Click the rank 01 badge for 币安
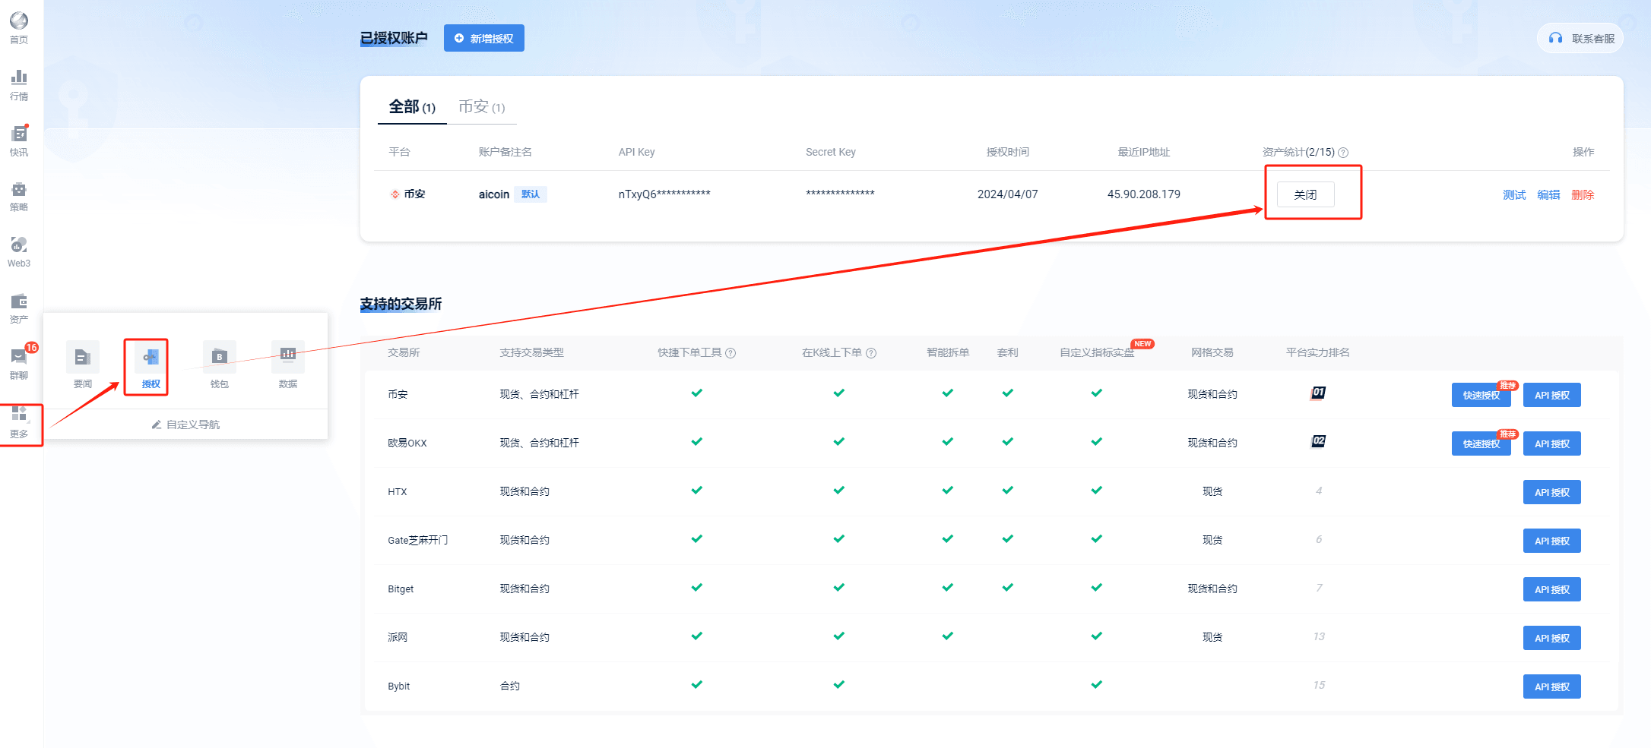 1319,393
